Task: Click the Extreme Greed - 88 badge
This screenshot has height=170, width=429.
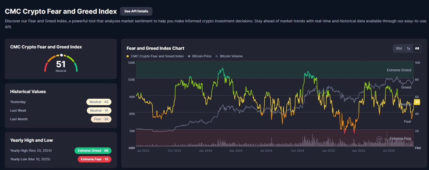Action: tap(93, 151)
